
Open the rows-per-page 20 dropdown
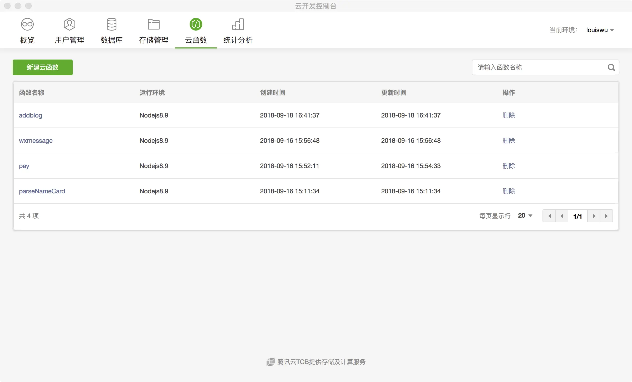[x=525, y=216]
